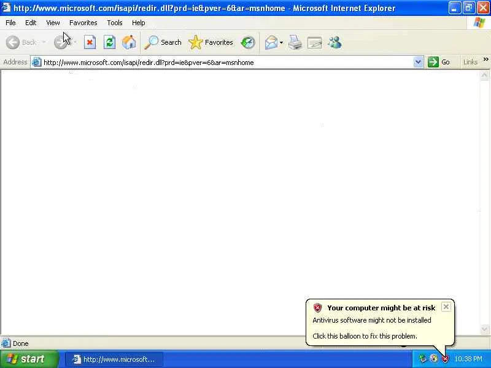Image resolution: width=491 pixels, height=368 pixels.
Task: Expand the Mail button dropdown arrow
Action: coord(281,42)
